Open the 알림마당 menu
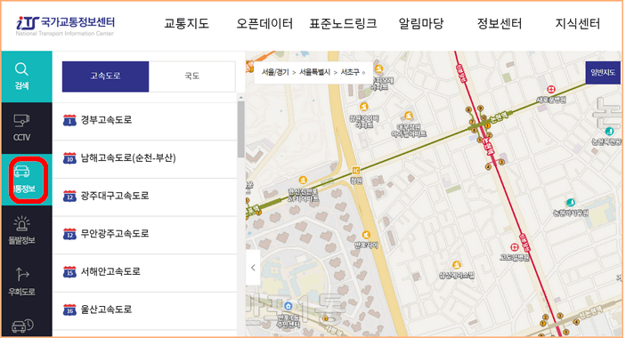626x338 pixels. [x=421, y=23]
